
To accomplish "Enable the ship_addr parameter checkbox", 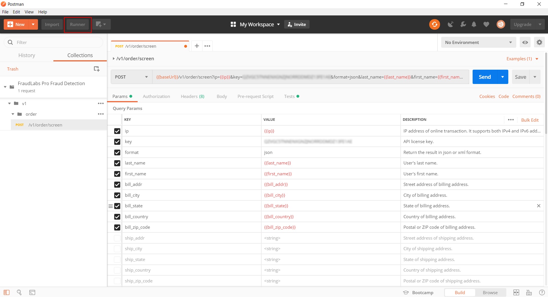I will point(117,238).
